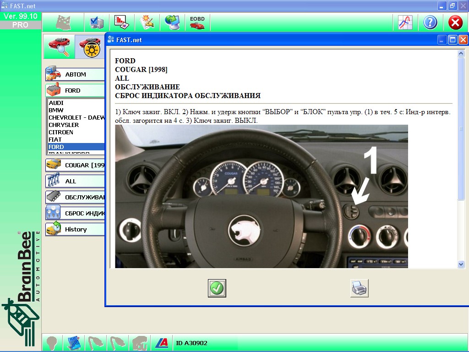Open the graph chart tool

tap(405, 22)
